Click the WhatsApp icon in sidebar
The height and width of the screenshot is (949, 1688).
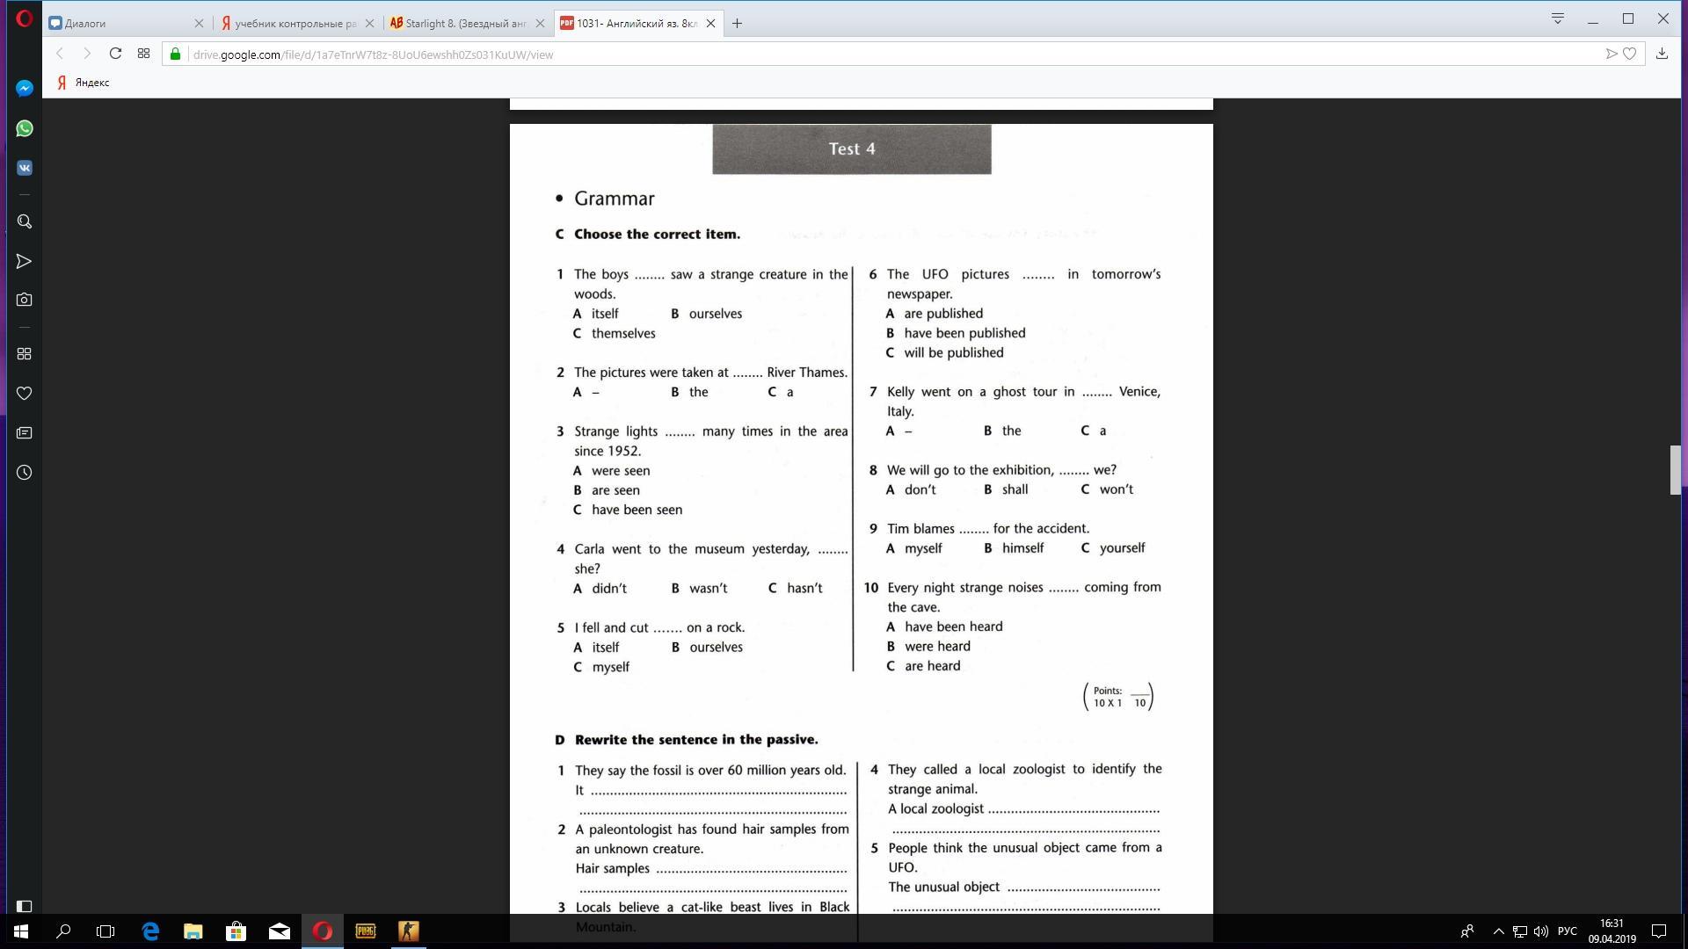click(25, 127)
